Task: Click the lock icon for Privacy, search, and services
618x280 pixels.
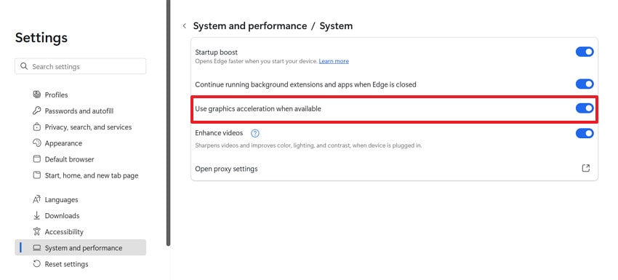Action: pos(36,127)
